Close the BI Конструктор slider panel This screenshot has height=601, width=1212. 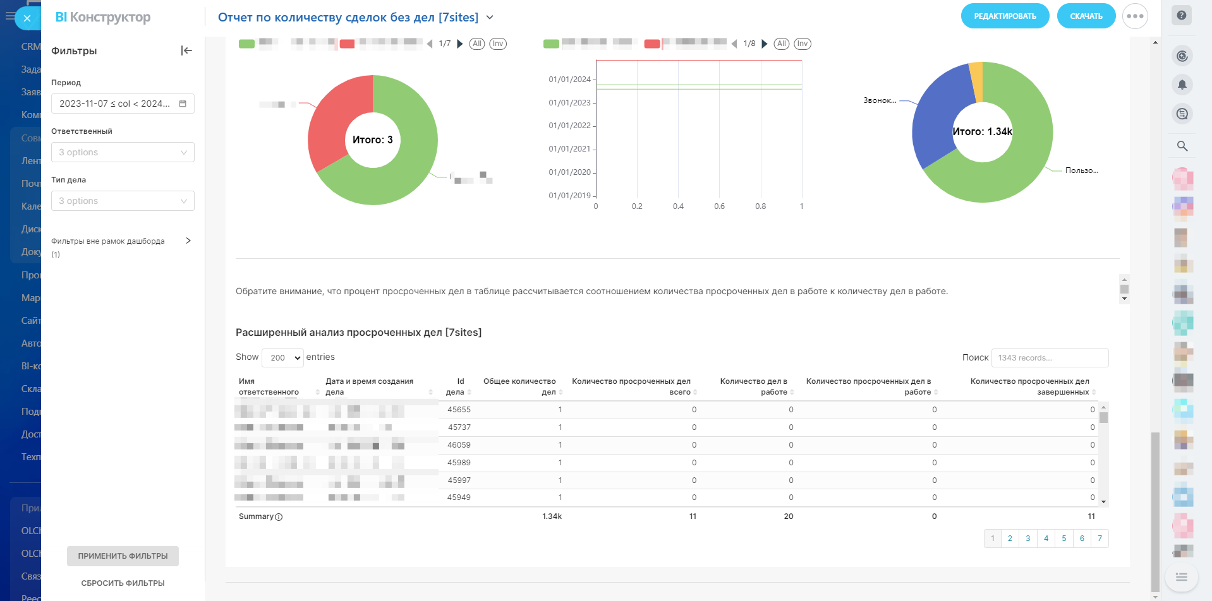tap(27, 18)
